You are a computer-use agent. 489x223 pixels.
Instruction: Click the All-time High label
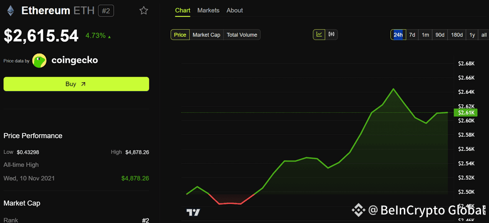(x=21, y=165)
